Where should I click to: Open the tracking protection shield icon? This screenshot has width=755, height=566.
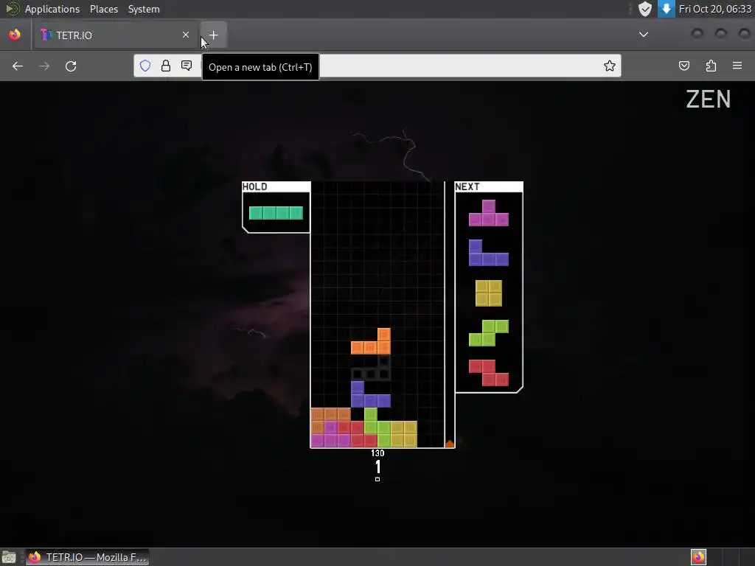click(x=145, y=66)
